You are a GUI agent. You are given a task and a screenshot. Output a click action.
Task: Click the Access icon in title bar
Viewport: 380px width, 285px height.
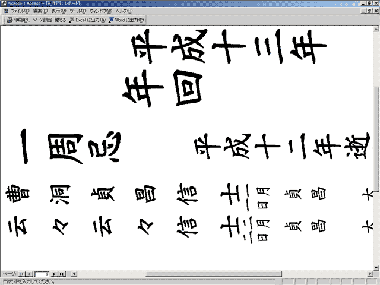[x=4, y=3]
